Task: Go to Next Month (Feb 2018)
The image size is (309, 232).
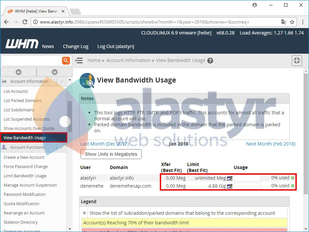Action: point(271,144)
